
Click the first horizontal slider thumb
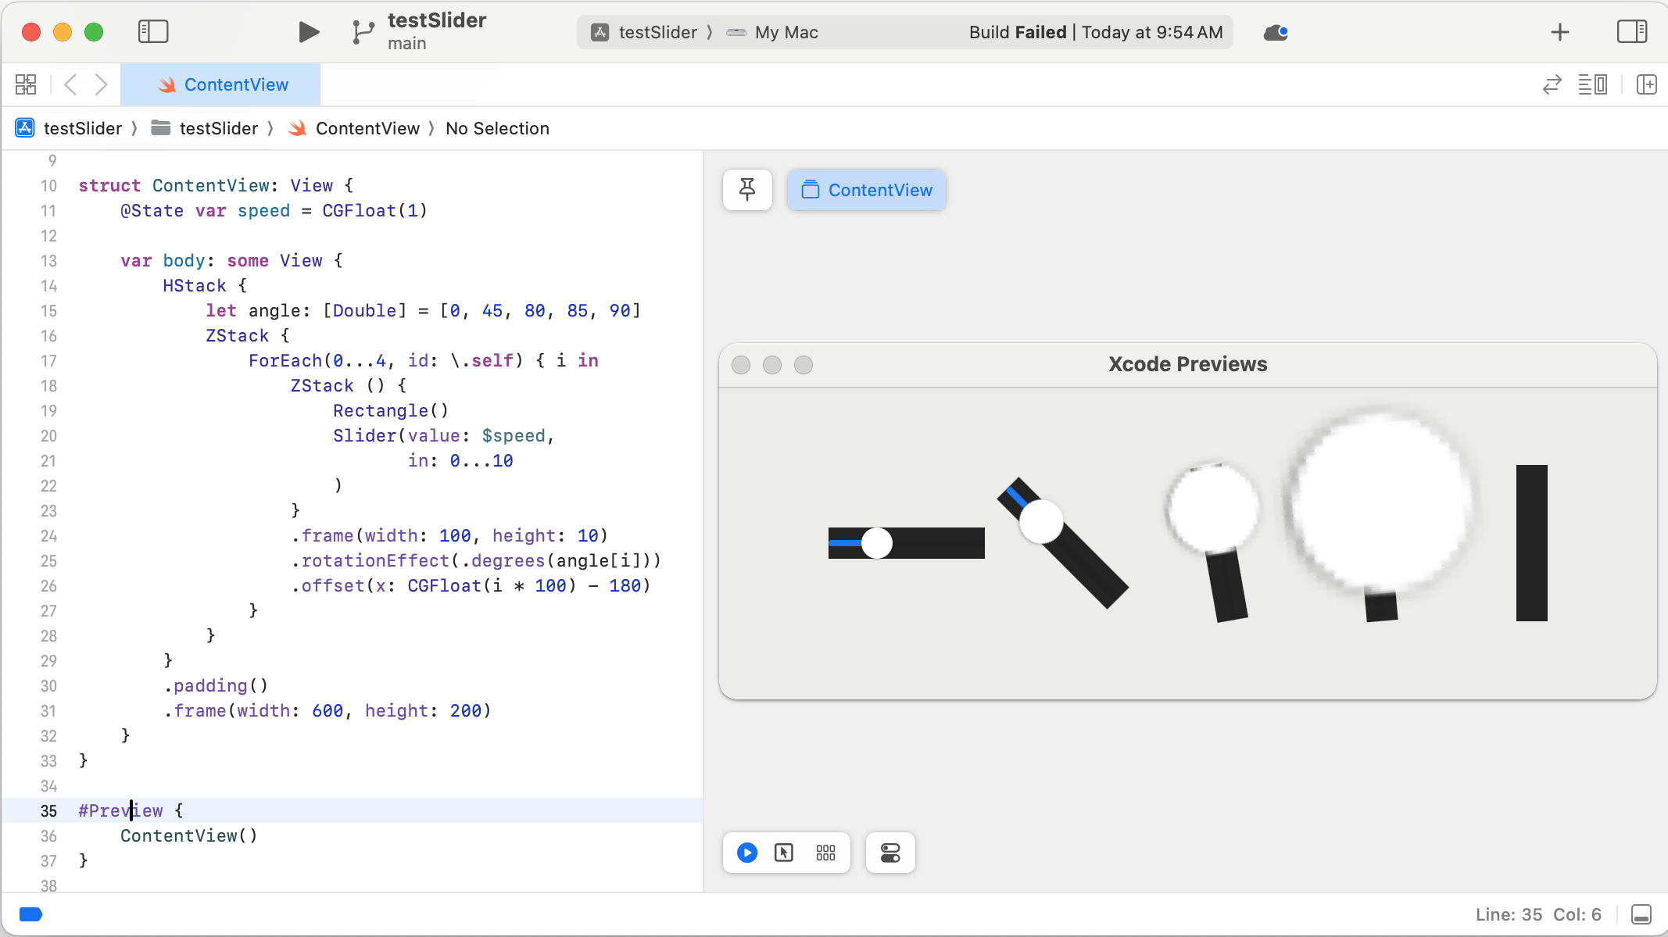tap(877, 543)
